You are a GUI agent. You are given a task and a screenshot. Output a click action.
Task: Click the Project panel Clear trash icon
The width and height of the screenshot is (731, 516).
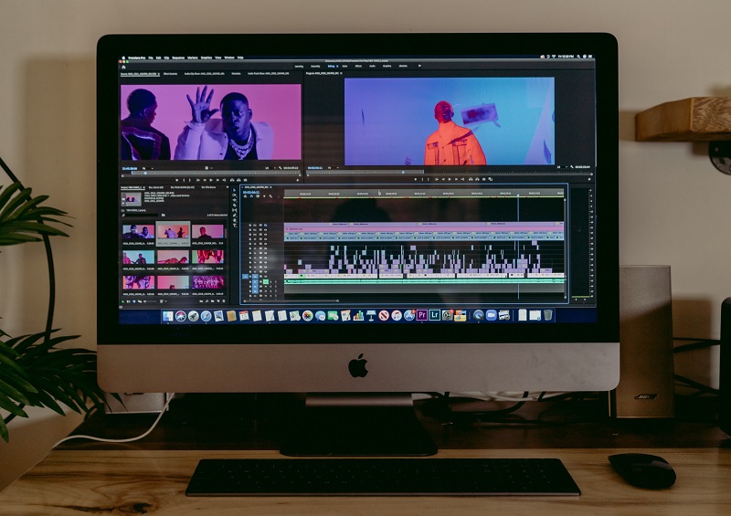tap(223, 301)
